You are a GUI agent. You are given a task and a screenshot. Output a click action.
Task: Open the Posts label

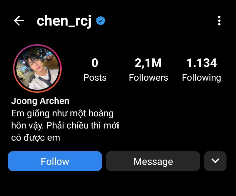[95, 78]
